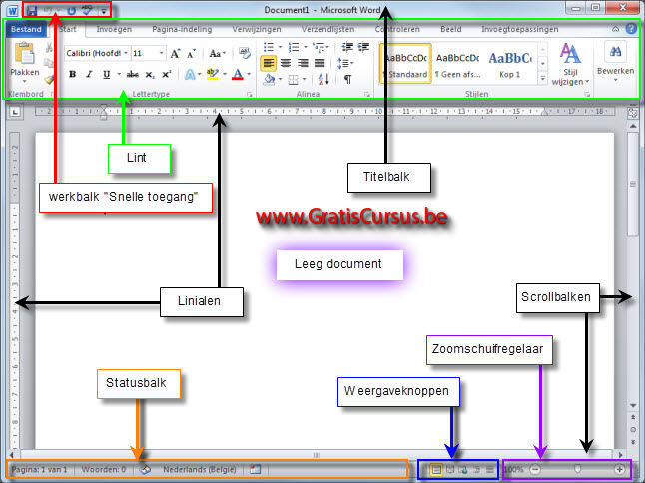Grow font size with large A icon
This screenshot has width=645, height=483.
tap(176, 54)
